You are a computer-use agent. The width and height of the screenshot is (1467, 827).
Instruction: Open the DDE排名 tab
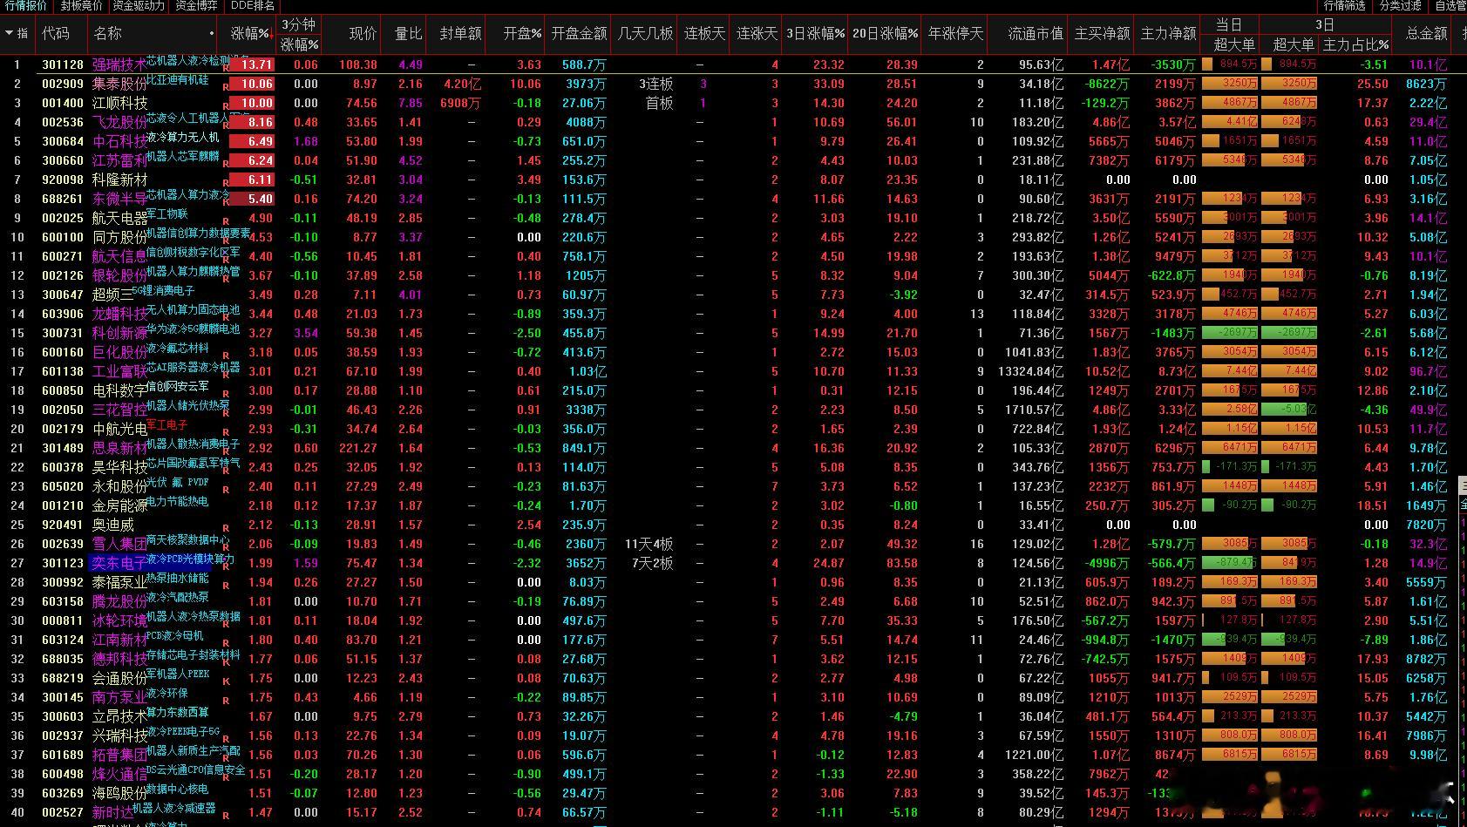(x=253, y=5)
